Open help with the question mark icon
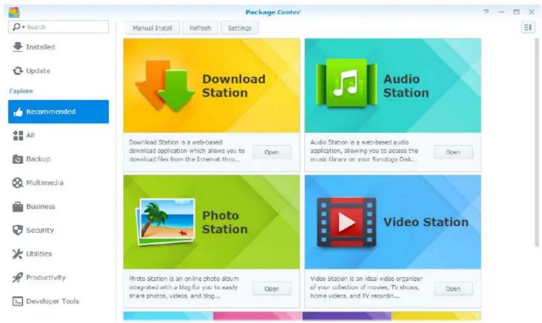 (x=486, y=12)
